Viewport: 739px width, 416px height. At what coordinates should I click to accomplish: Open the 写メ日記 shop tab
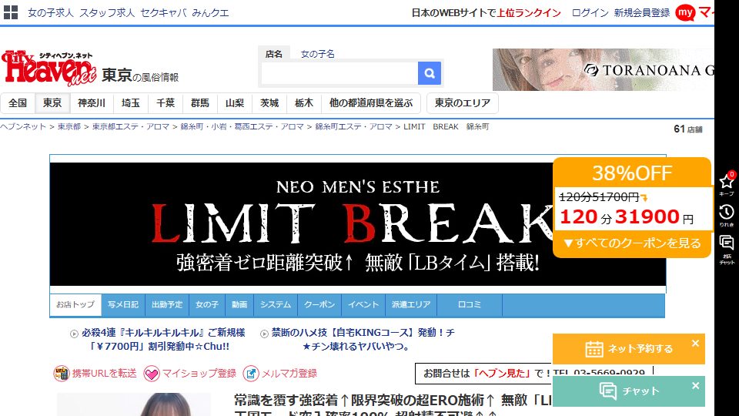[123, 305]
